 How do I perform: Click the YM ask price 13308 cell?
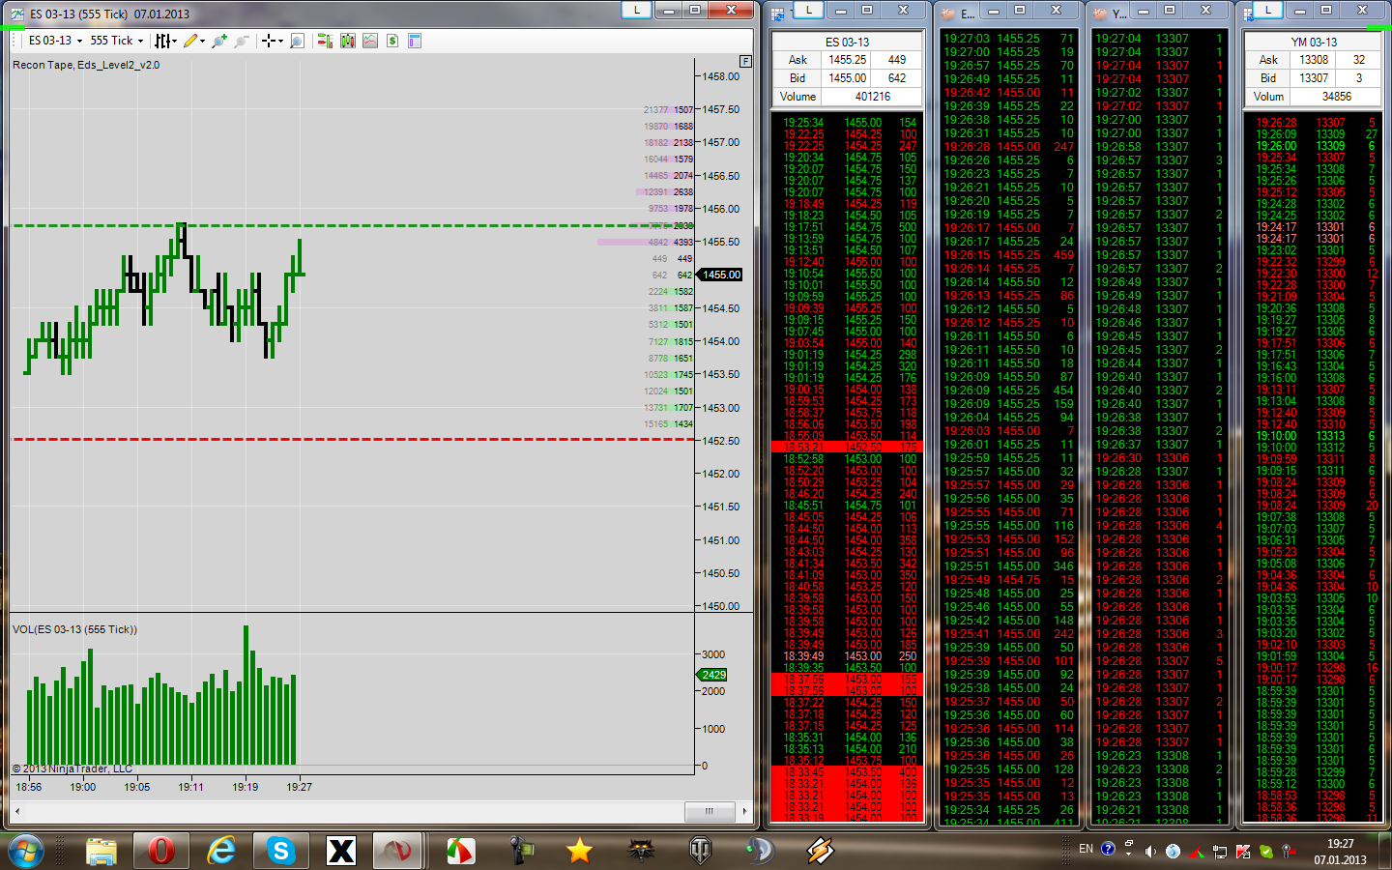click(x=1314, y=60)
